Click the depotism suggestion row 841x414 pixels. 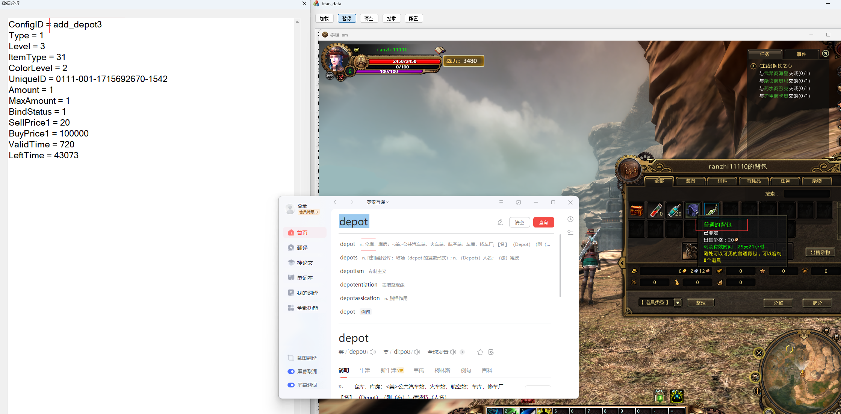click(x=445, y=271)
